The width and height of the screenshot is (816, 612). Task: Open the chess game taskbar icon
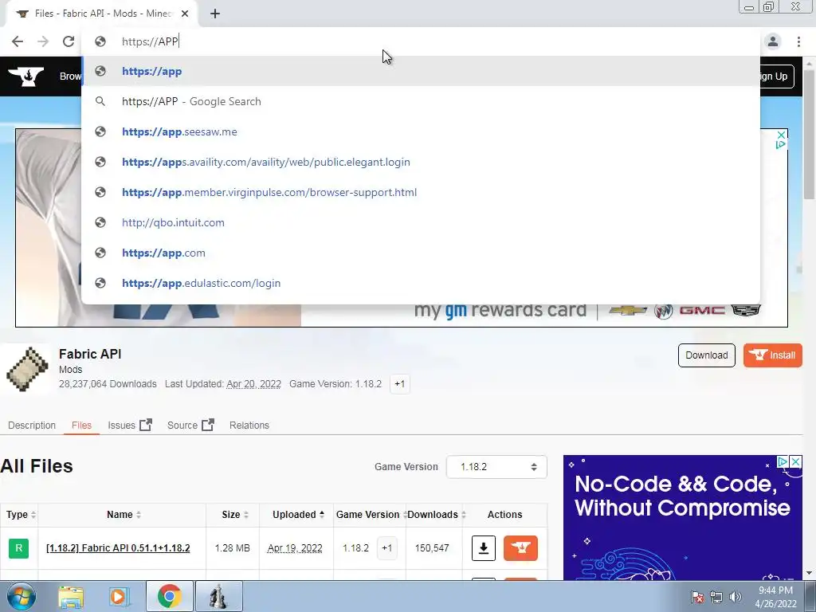[x=218, y=596]
